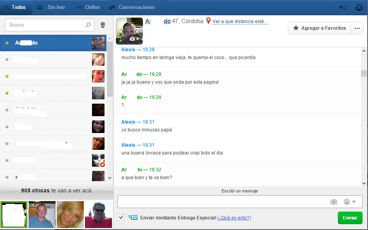The width and height of the screenshot is (368, 230).
Task: Click the Todos tab chat icon
Action: pyautogui.click(x=7, y=7)
